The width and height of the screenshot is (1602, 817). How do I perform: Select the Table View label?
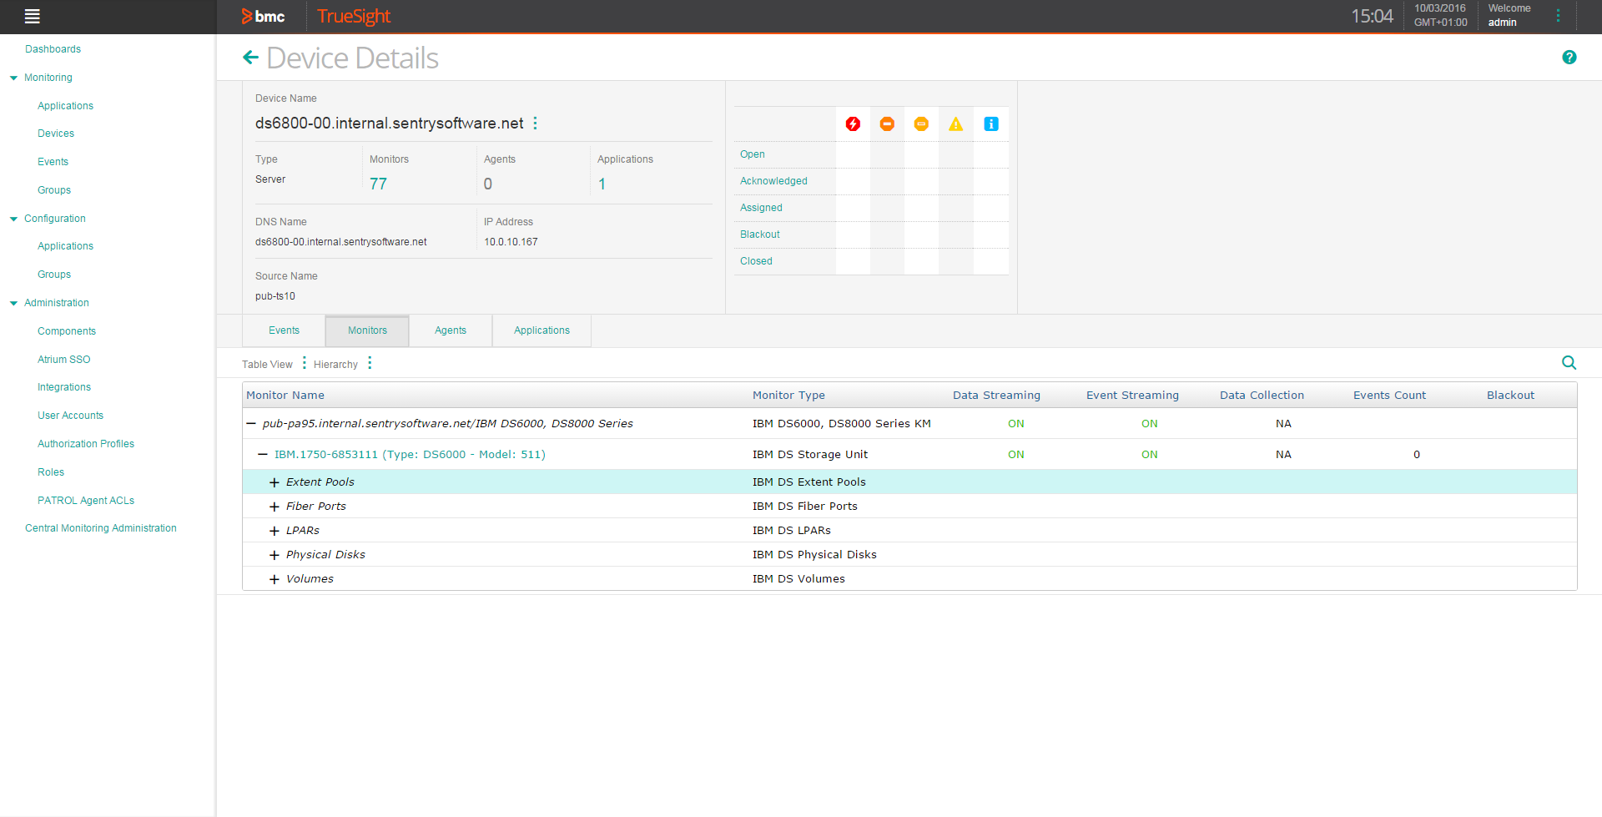click(x=267, y=365)
